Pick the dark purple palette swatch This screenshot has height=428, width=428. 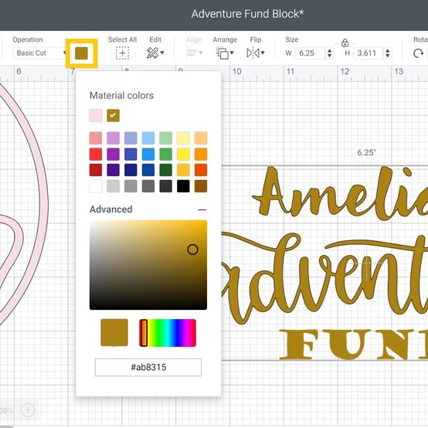[x=114, y=170]
